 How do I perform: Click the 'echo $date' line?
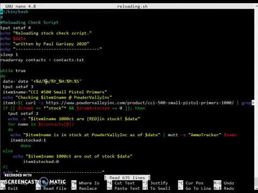[x=13, y=39]
